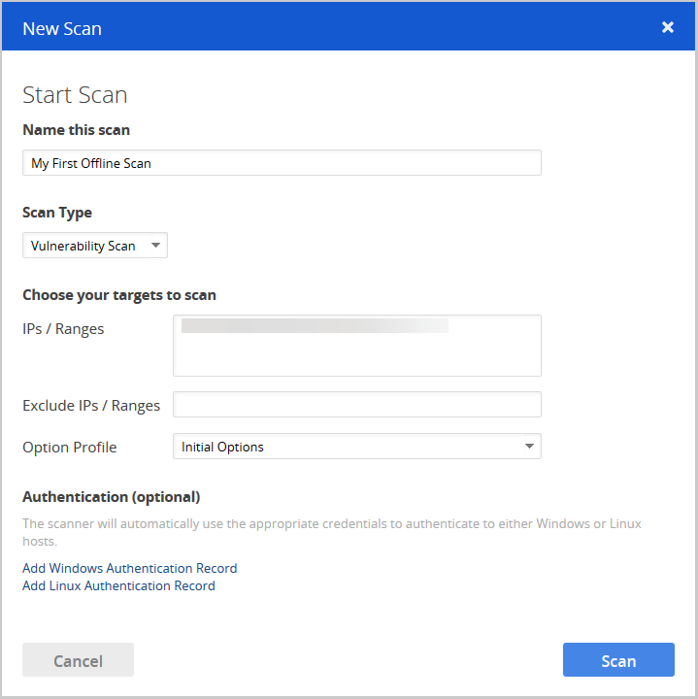Click the New Scan title bar text

62,28
